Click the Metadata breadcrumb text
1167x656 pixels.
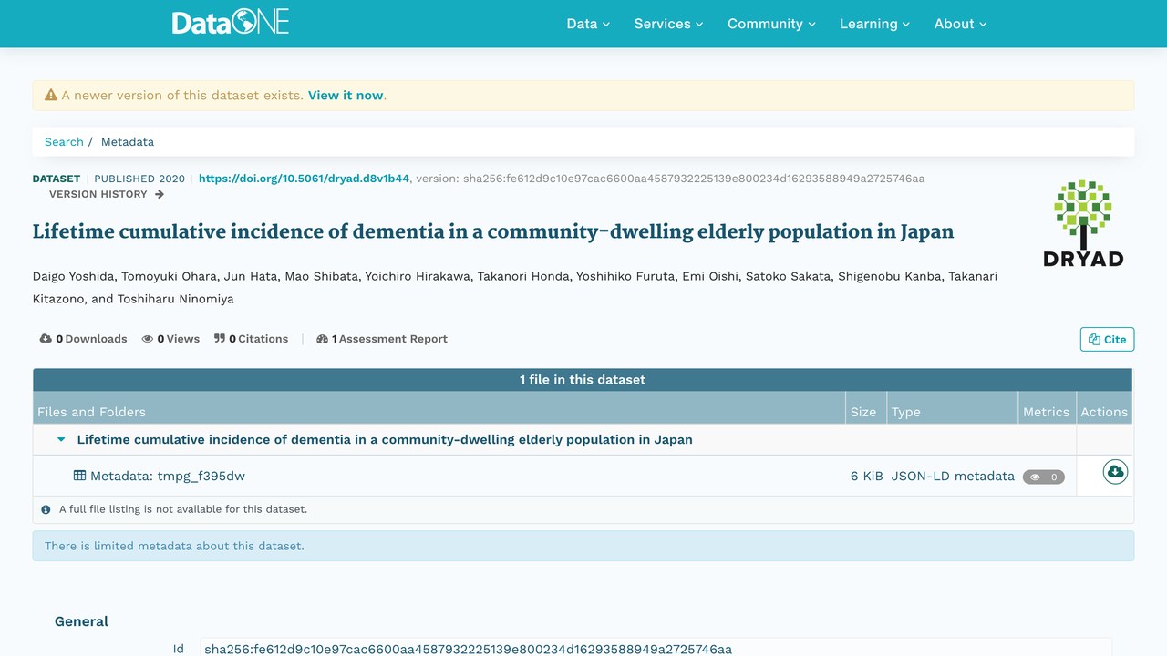(x=128, y=141)
